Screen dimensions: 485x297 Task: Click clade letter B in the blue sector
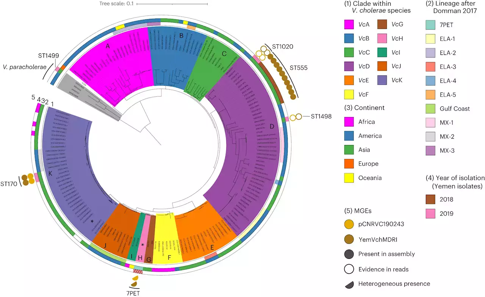[x=181, y=36]
